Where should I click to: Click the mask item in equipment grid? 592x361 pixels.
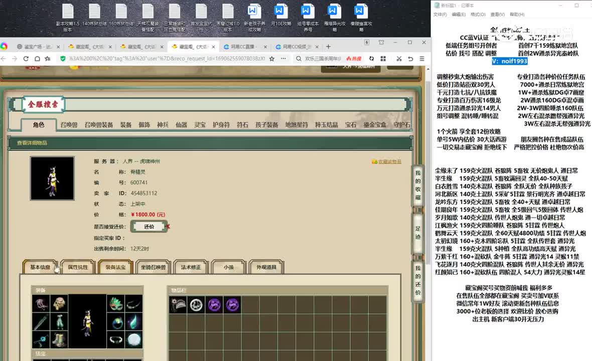116,304
